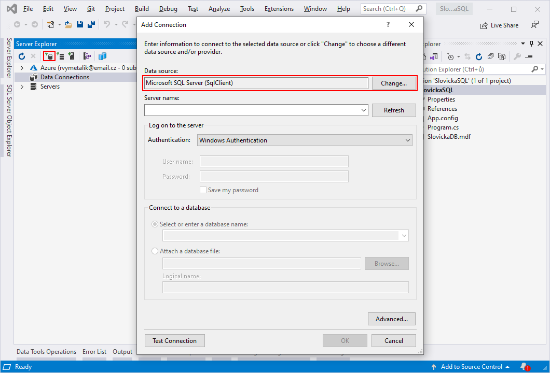Open the Authentication dropdown

(x=408, y=140)
